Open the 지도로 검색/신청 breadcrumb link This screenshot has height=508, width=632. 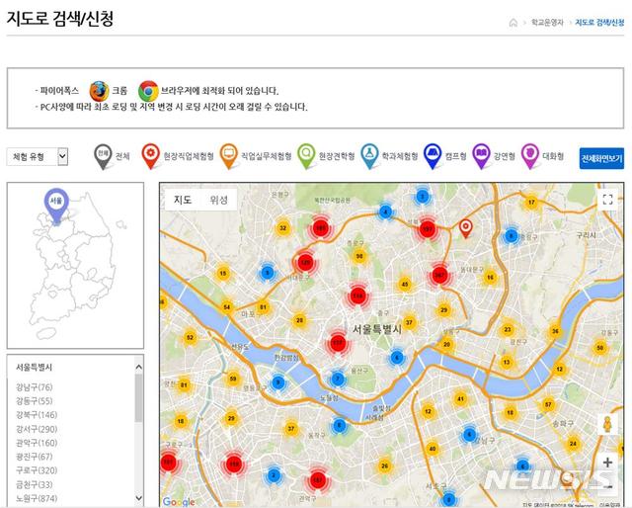tap(599, 23)
